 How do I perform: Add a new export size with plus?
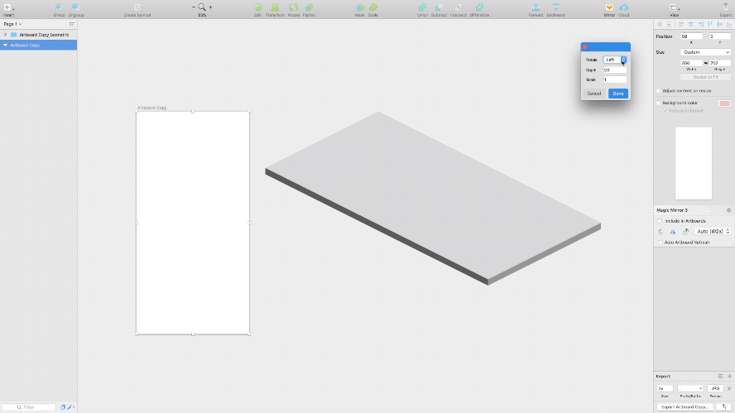(x=729, y=376)
